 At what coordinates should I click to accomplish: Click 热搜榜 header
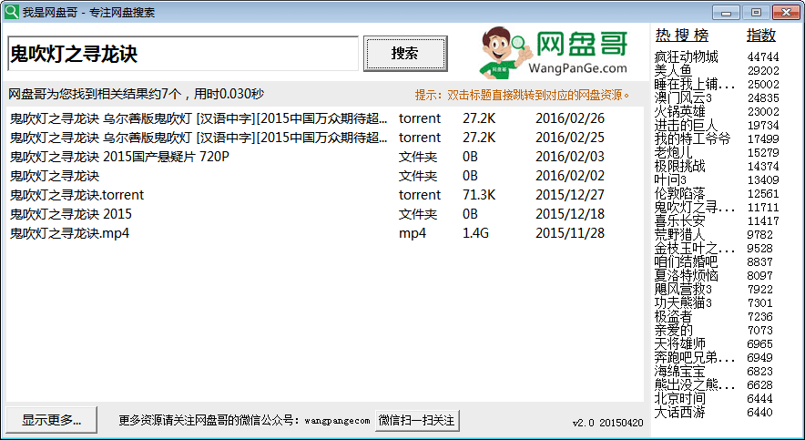coord(682,36)
